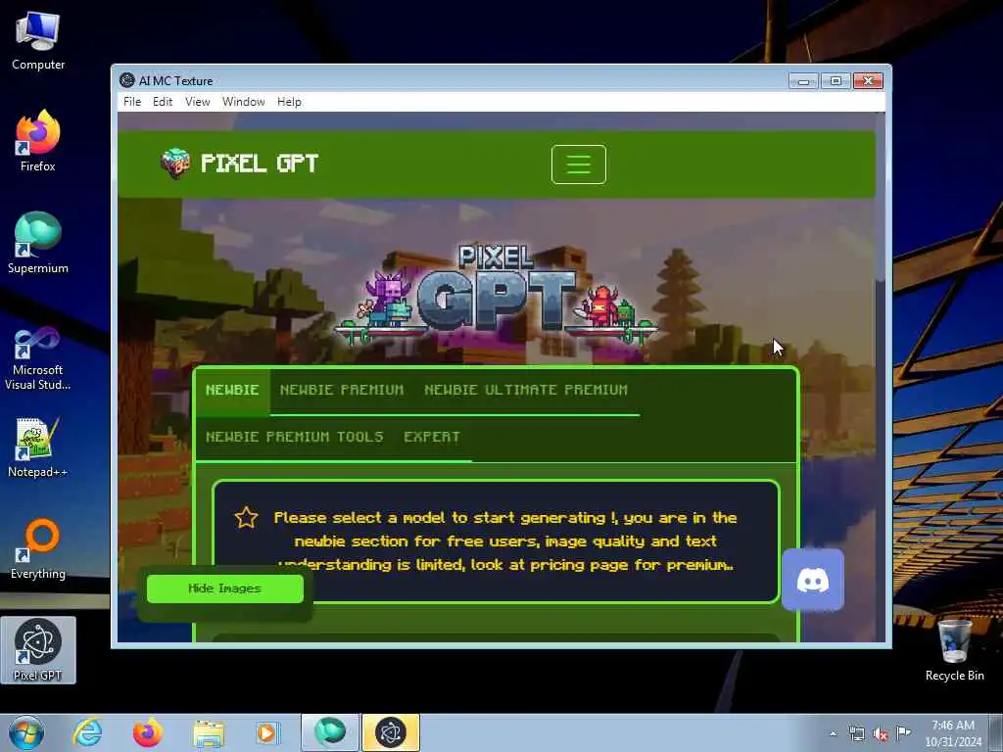Switch to the Expert tab

pyautogui.click(x=432, y=437)
